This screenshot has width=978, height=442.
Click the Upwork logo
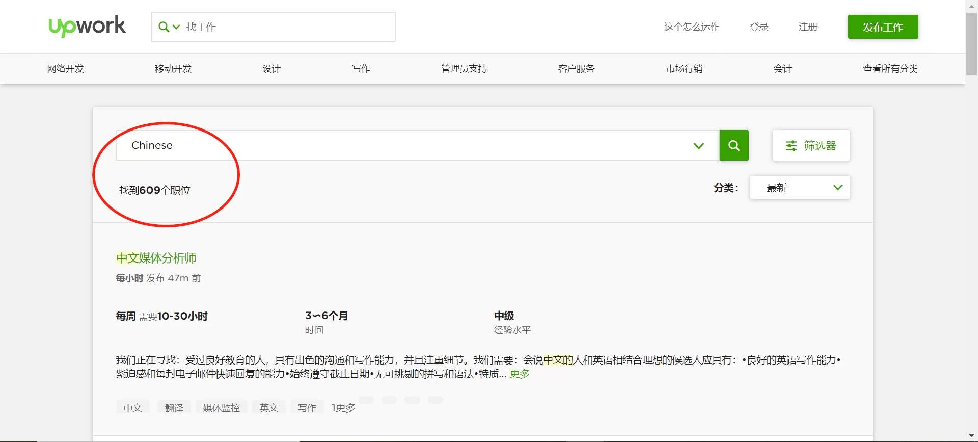coord(87,26)
